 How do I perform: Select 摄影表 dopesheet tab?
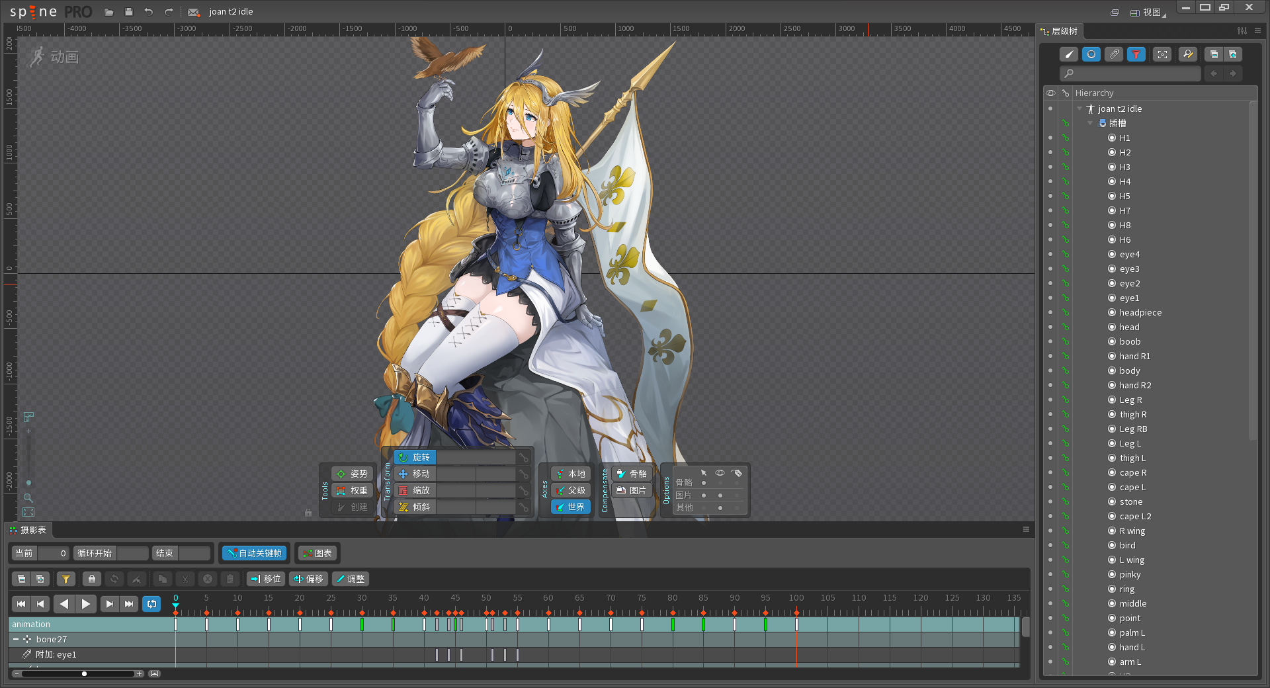[x=28, y=530]
